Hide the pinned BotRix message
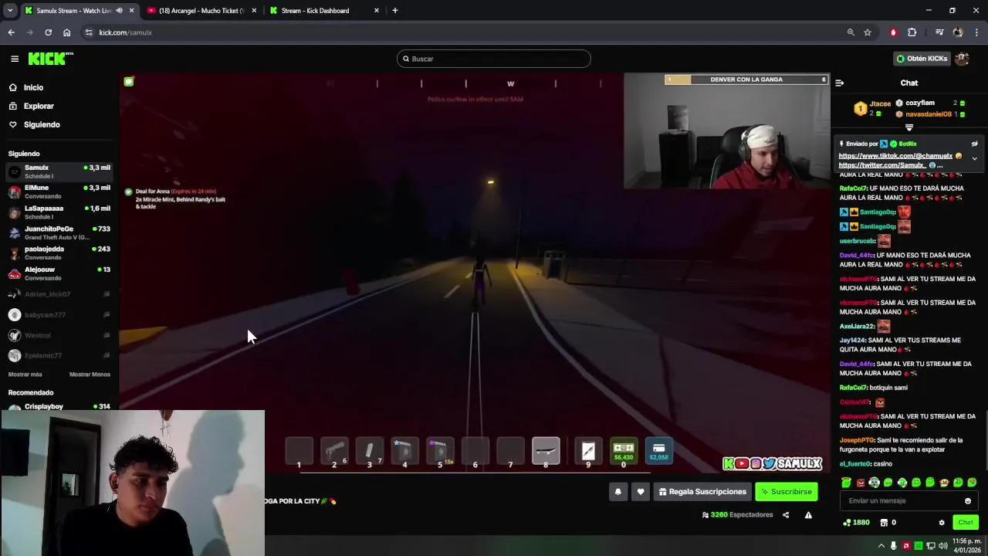The image size is (988, 556). [x=974, y=144]
